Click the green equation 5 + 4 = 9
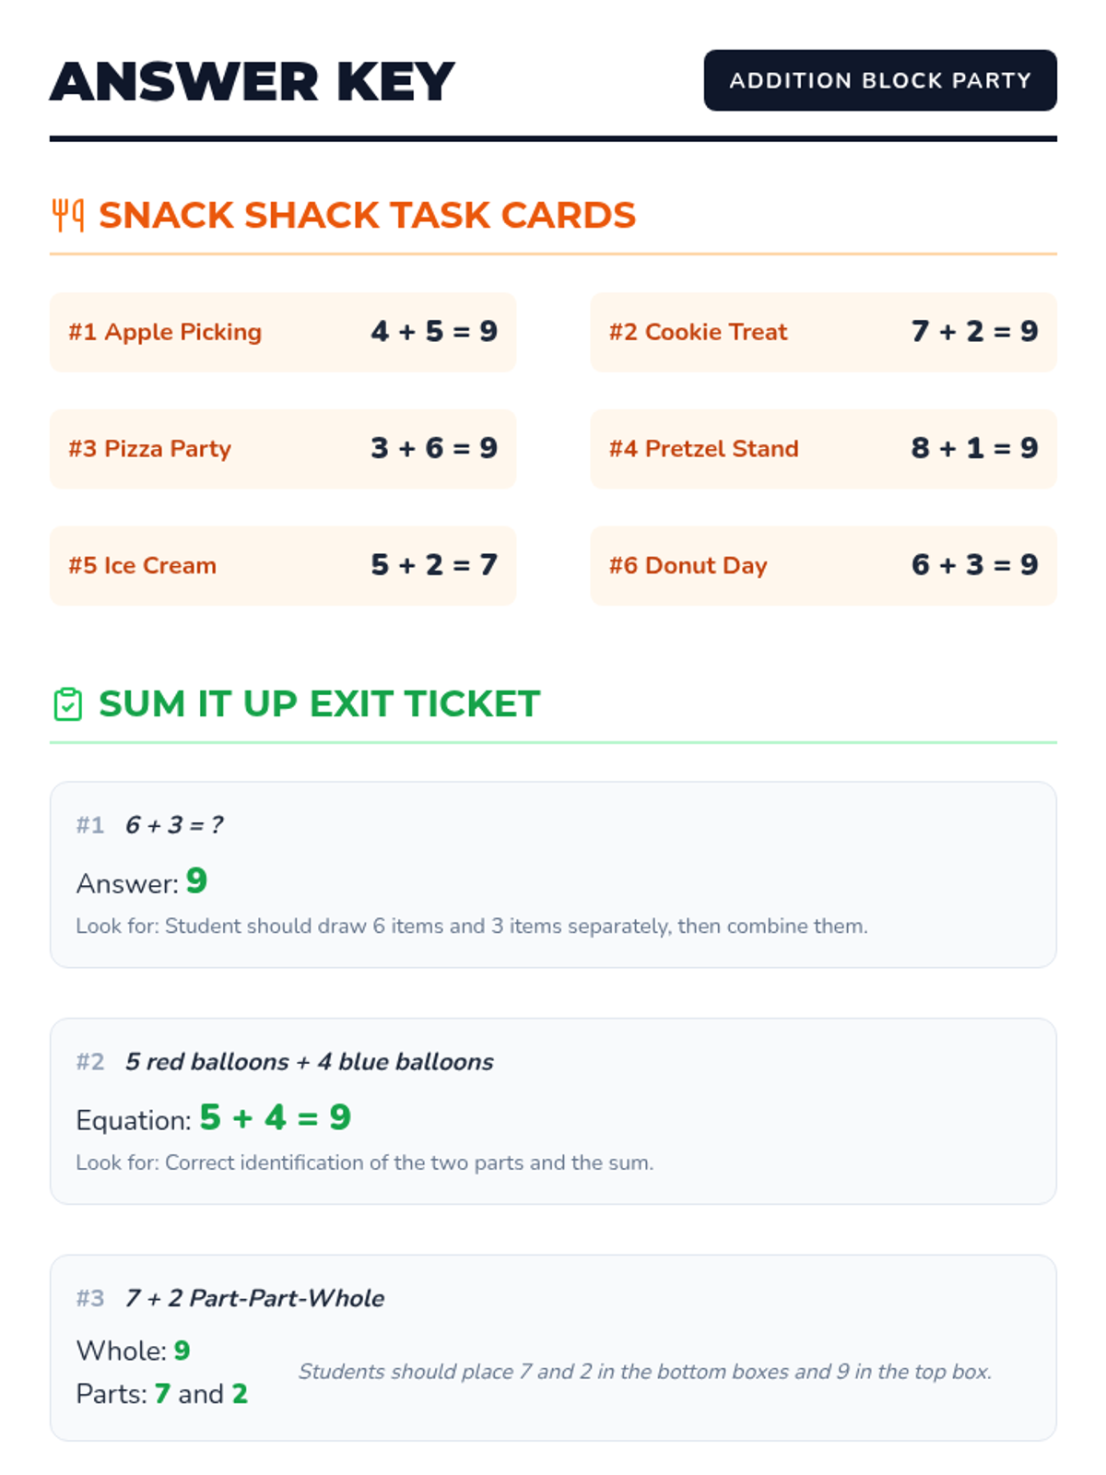The image size is (1106, 1475). coord(276,1117)
